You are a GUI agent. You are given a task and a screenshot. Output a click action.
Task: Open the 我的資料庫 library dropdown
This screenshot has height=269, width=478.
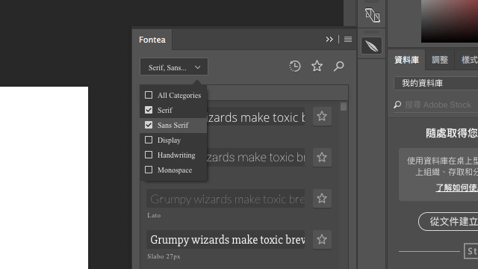coord(436,83)
